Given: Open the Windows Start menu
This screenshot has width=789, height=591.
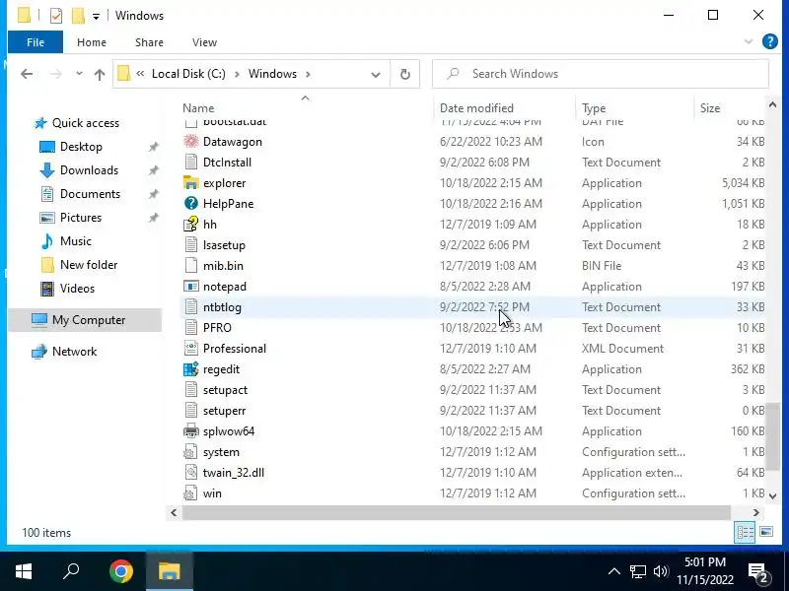Looking at the screenshot, I should point(24,571).
